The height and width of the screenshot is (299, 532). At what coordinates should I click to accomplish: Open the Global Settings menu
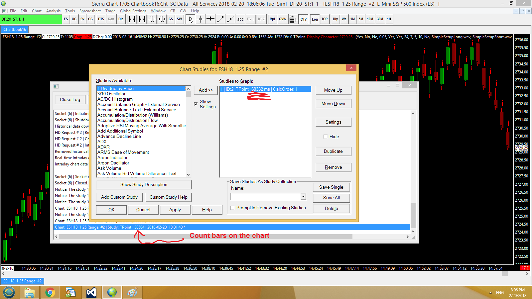(x=133, y=11)
